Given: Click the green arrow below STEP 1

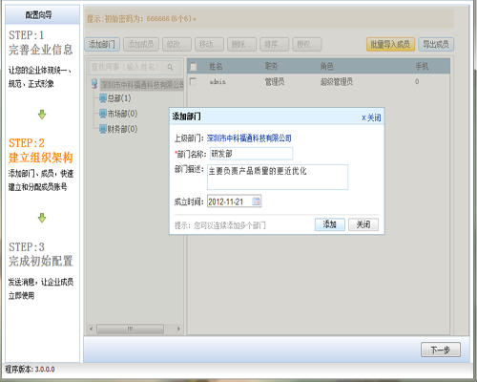Looking at the screenshot, I should [x=42, y=115].
